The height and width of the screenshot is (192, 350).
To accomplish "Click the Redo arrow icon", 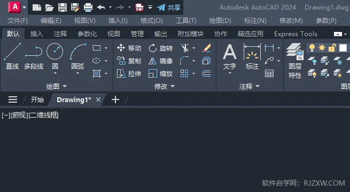I will pos(120,7).
